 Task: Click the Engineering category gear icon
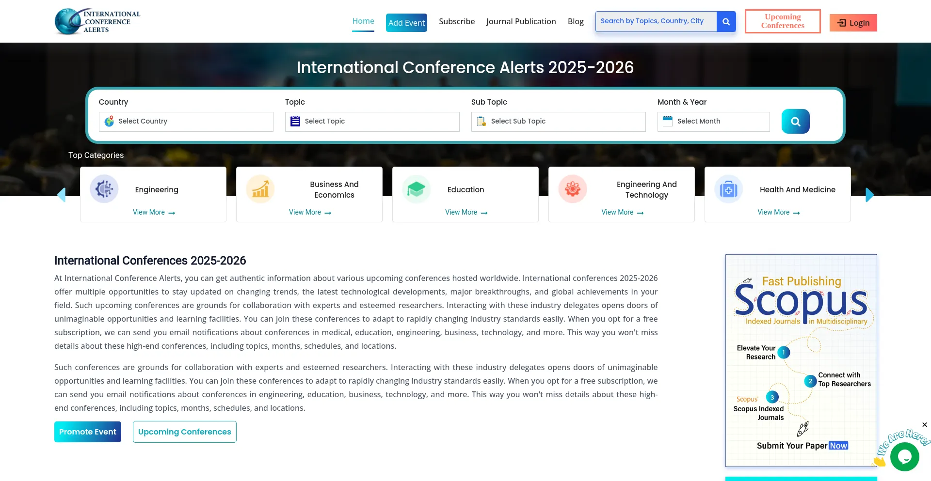coord(104,189)
